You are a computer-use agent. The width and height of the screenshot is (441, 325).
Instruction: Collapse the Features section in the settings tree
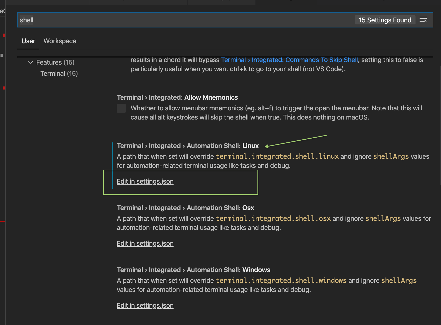(x=30, y=62)
